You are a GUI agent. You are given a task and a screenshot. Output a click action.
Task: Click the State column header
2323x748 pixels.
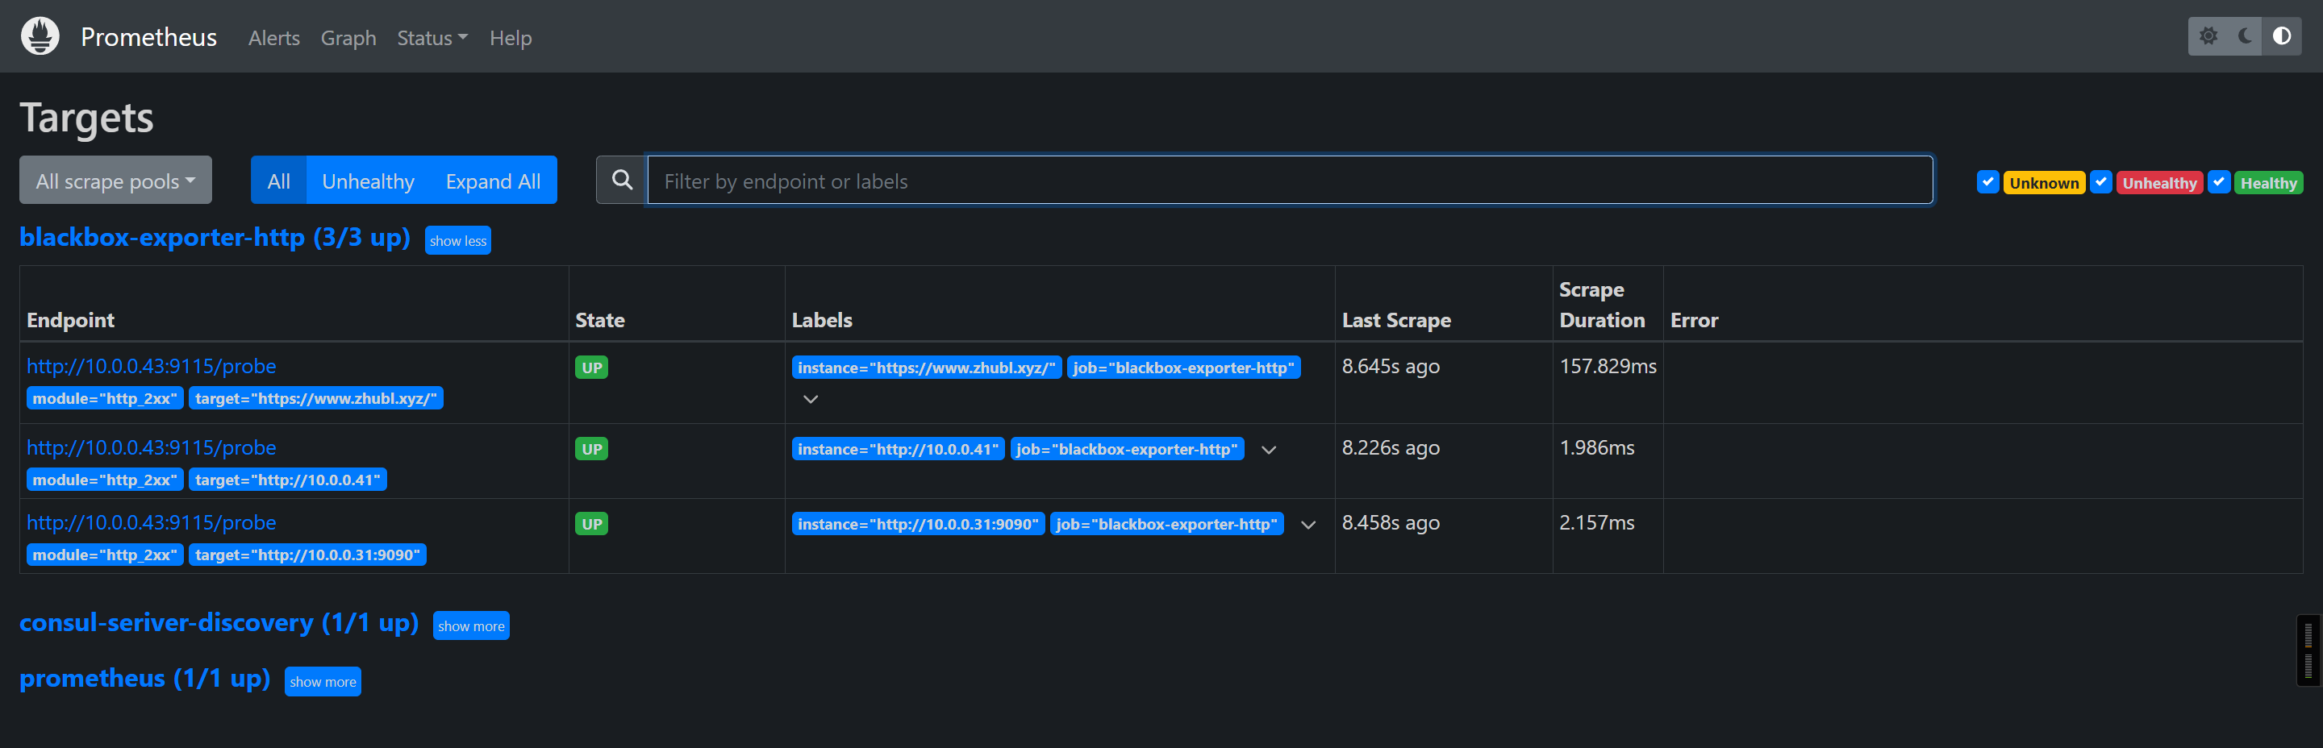[599, 320]
